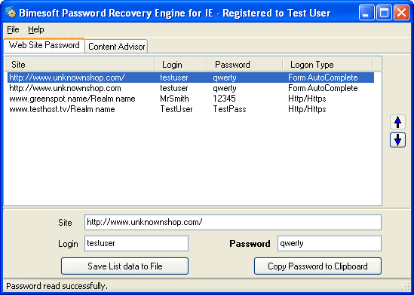Sort by the Login column header
This screenshot has width=414, height=295.
(181, 65)
